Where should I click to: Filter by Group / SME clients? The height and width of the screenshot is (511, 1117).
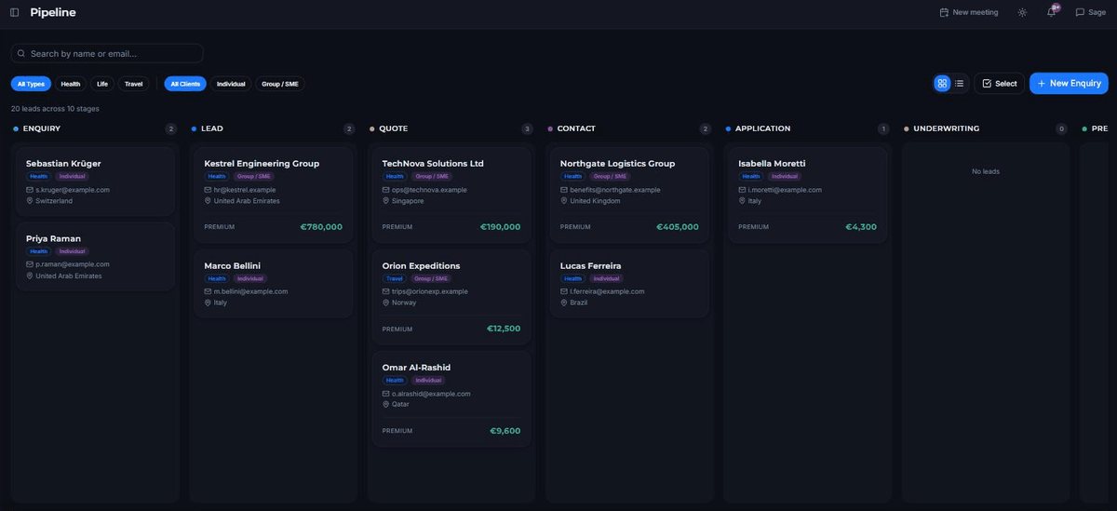(280, 84)
